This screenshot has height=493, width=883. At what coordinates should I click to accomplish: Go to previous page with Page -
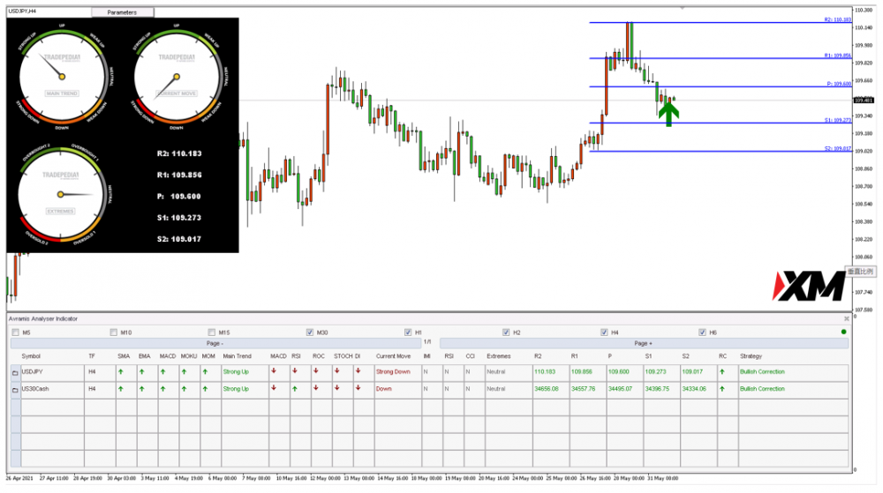[215, 343]
